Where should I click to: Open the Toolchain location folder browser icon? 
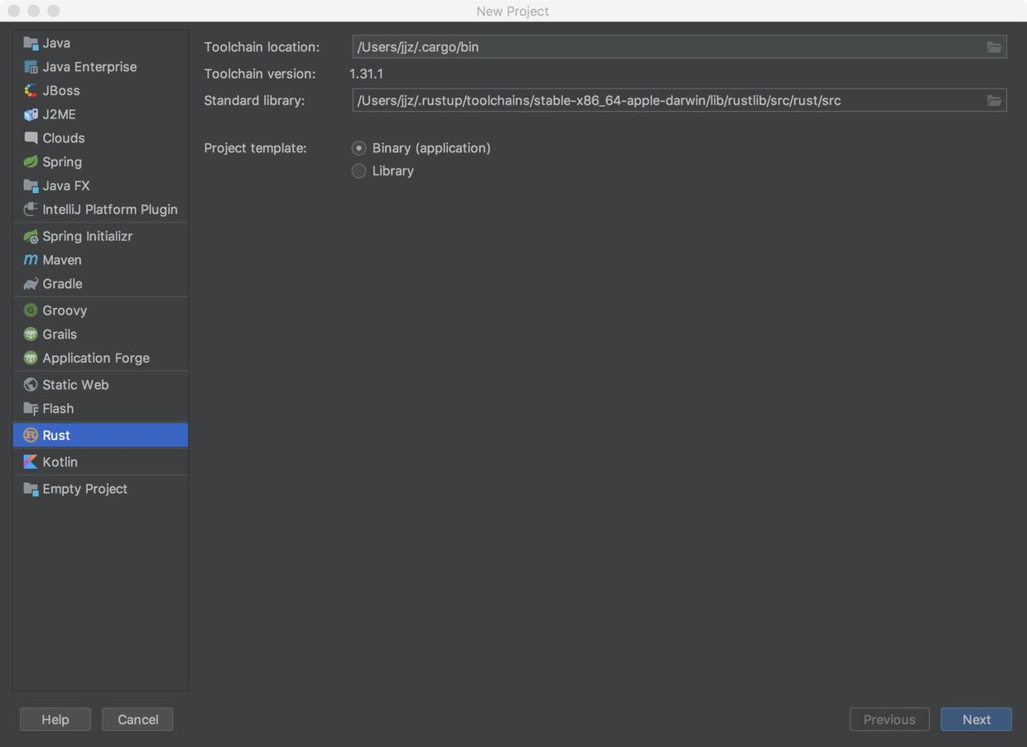coord(994,47)
